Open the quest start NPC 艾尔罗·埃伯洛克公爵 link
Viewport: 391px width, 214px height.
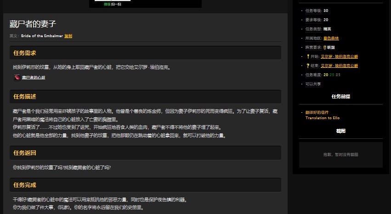[x=339, y=56]
